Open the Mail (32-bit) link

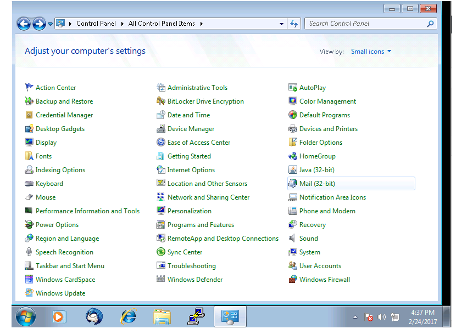pos(317,184)
